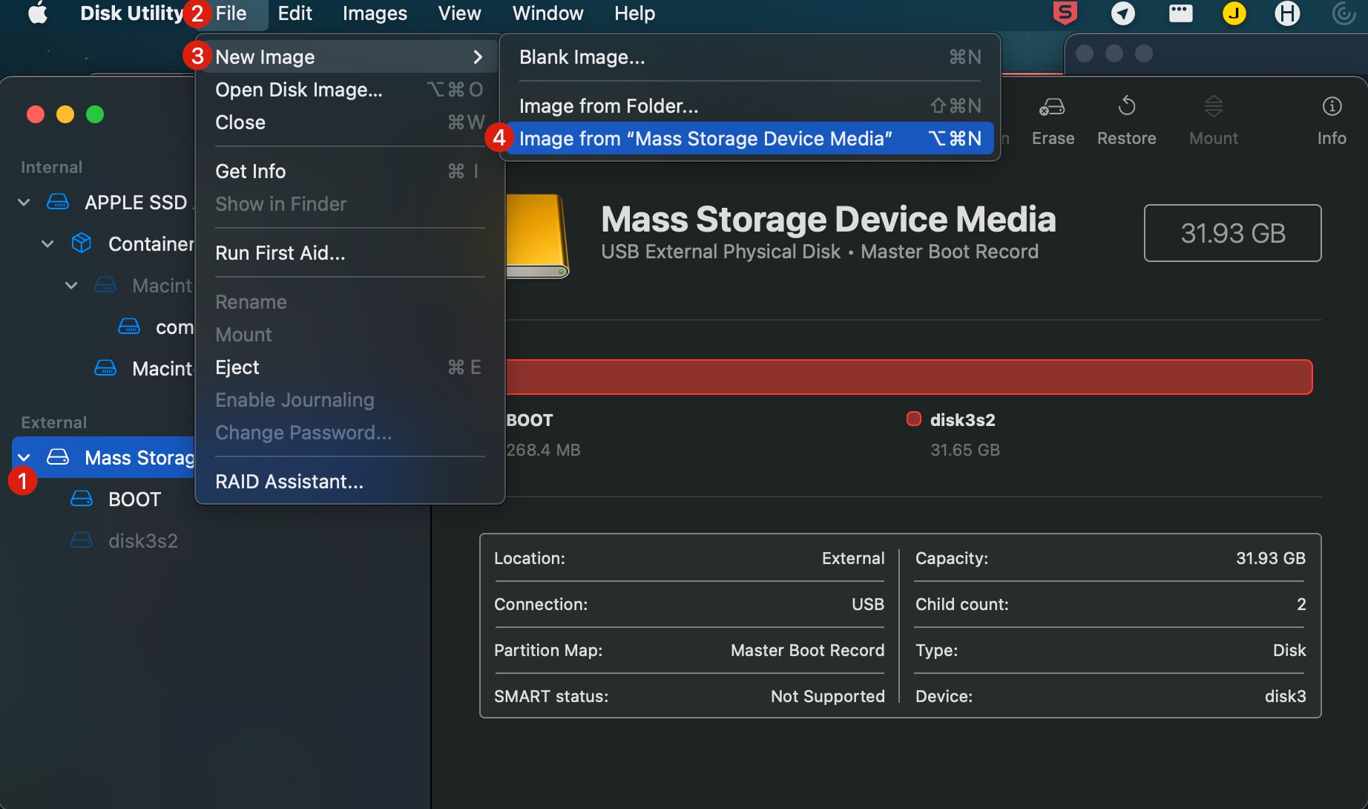The height and width of the screenshot is (809, 1368).
Task: Click the yellow external drive image
Action: coord(537,236)
